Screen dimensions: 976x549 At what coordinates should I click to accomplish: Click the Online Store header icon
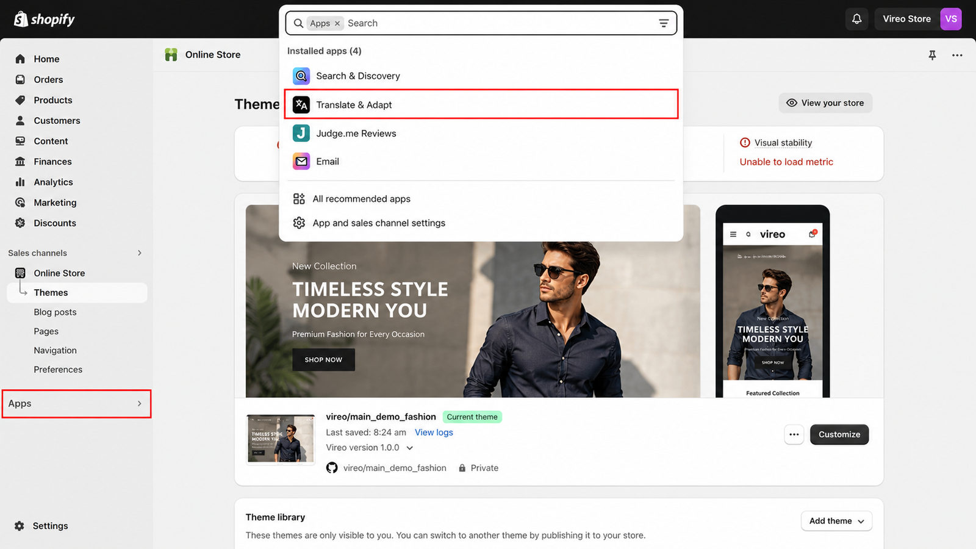pos(171,55)
